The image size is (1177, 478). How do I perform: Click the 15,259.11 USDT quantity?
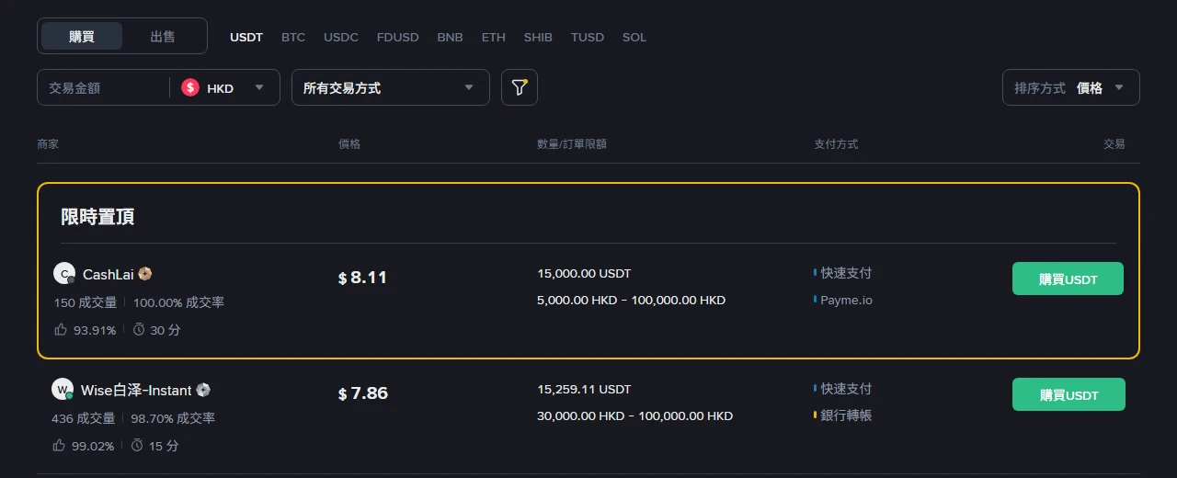click(x=584, y=389)
